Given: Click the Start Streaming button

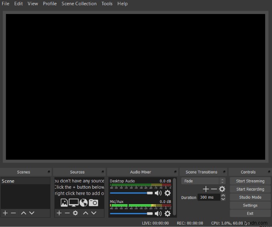Looking at the screenshot, I should (250, 181).
